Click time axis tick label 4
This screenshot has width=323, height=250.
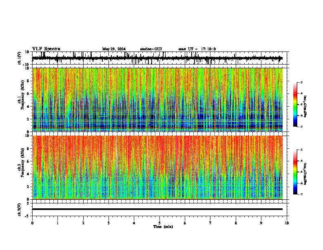[134, 223]
